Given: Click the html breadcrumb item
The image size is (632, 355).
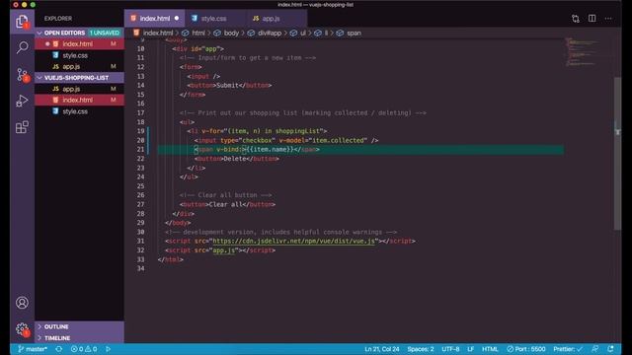Looking at the screenshot, I should [194, 33].
